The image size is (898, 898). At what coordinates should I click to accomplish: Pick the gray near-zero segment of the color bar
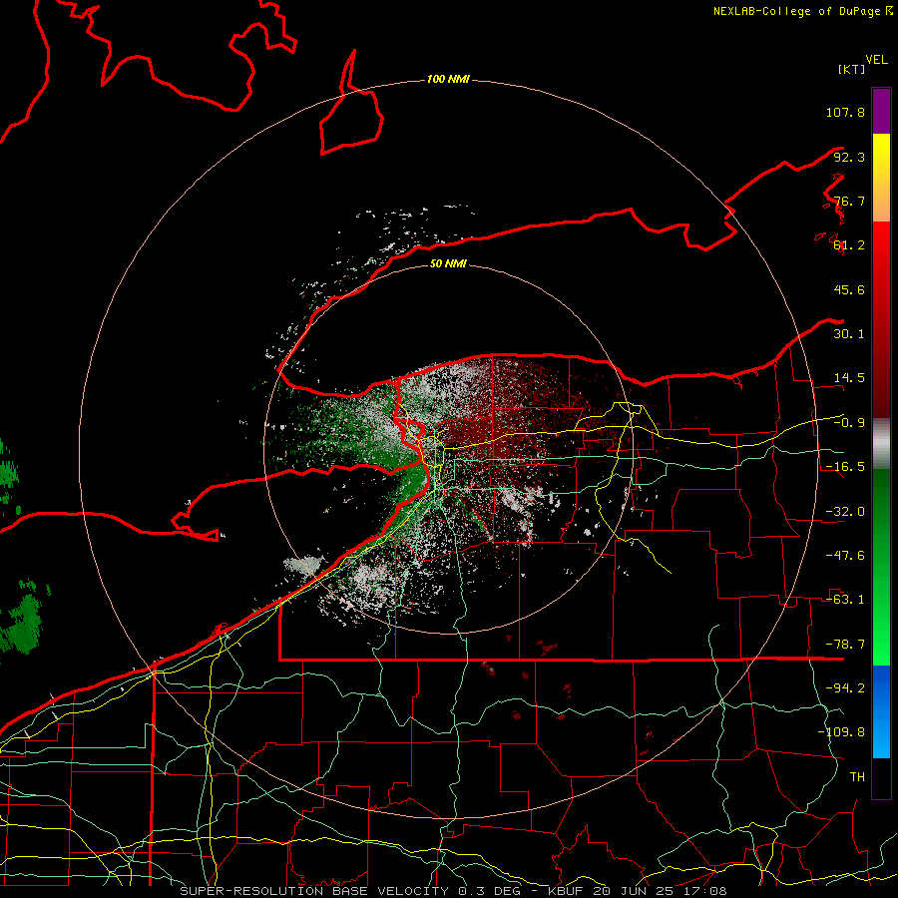[x=881, y=444]
